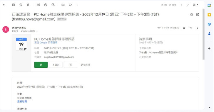The image size is (214, 112).
Task: Open the message more-options menu
Action: [197, 28]
